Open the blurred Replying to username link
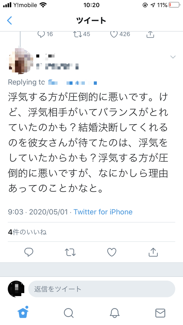Viewport: 183px width, 325px height. click(x=73, y=82)
